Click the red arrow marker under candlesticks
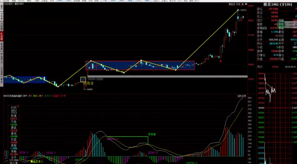 pyautogui.click(x=221, y=61)
